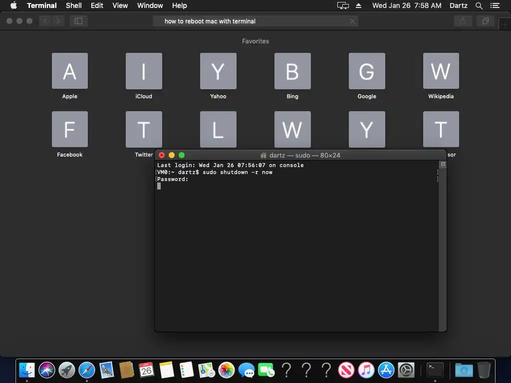Click screen mirroring display icon in menu bar
The height and width of the screenshot is (383, 511).
[x=343, y=5]
